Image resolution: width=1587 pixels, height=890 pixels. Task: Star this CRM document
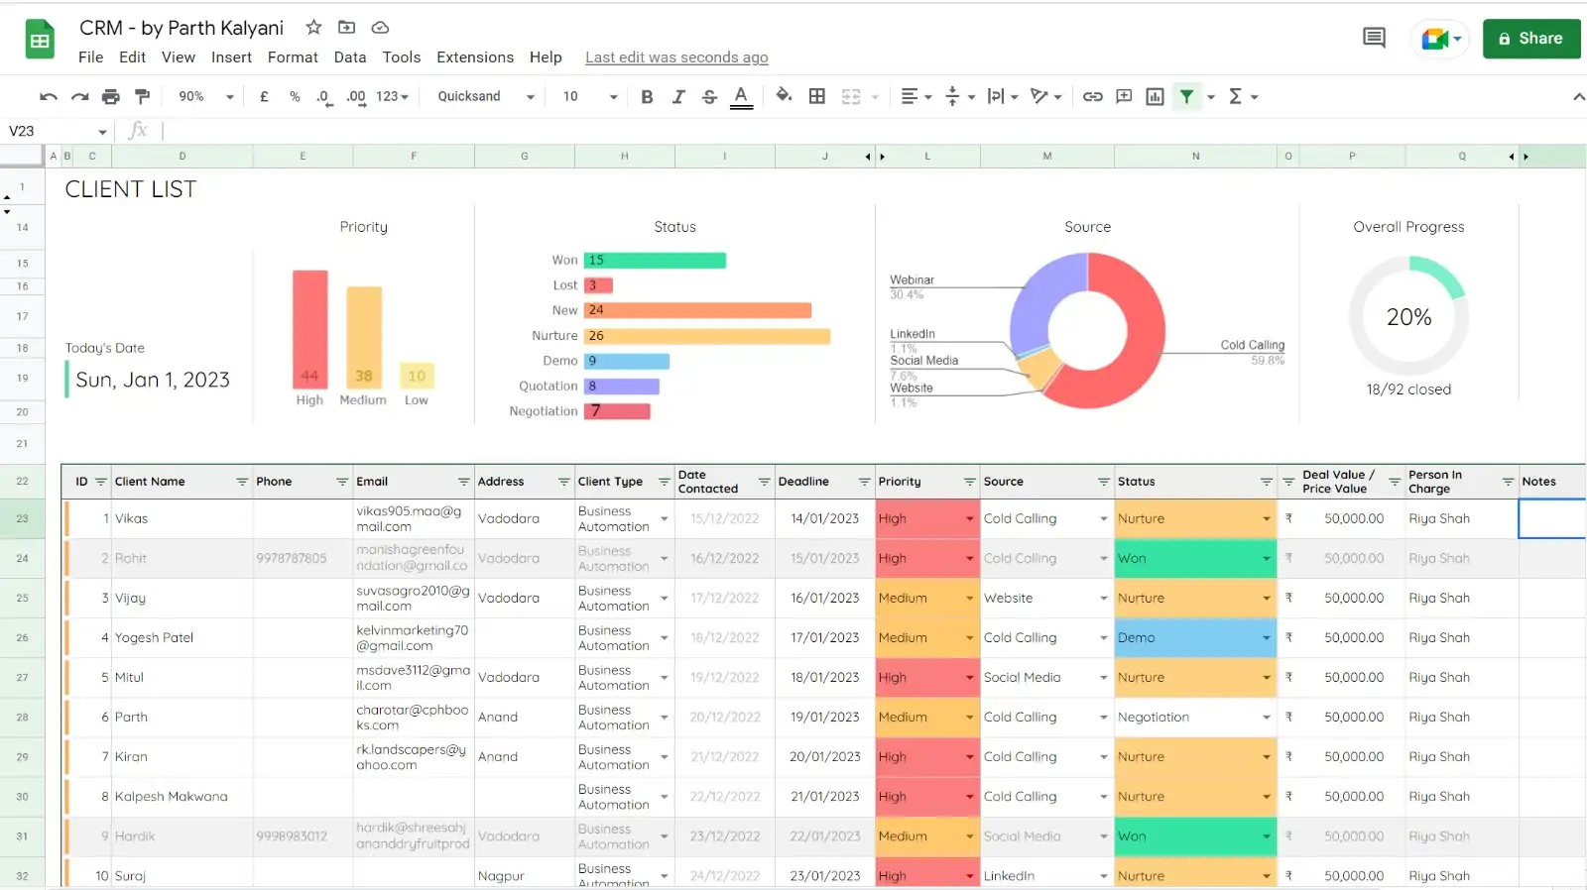313,28
